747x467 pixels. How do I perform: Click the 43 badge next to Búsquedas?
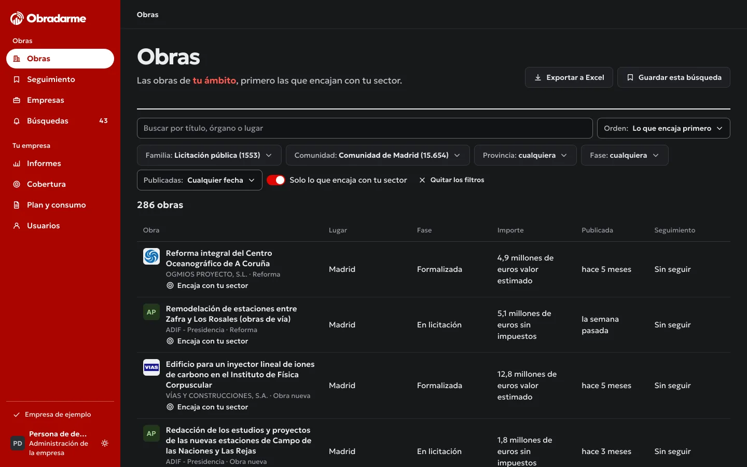coord(103,121)
